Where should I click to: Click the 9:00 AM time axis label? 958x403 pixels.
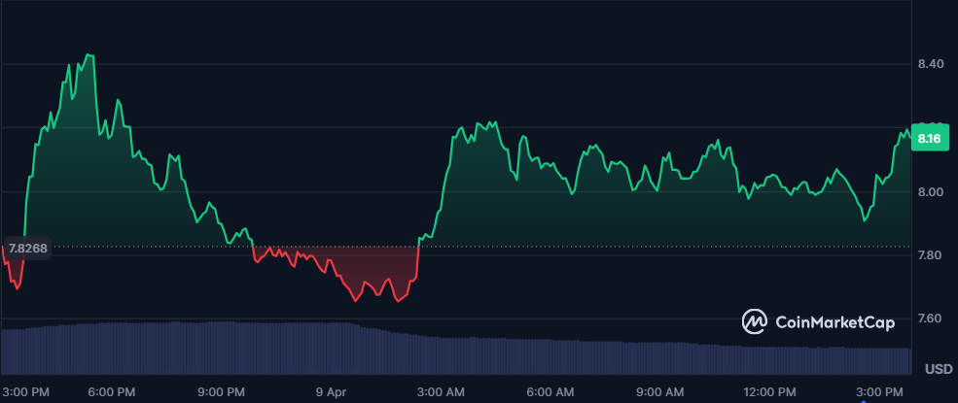pyautogui.click(x=660, y=391)
